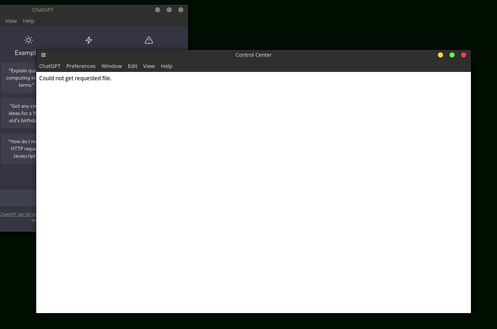Click the lightning bolt Capabilities icon
The width and height of the screenshot is (497, 329).
click(89, 40)
